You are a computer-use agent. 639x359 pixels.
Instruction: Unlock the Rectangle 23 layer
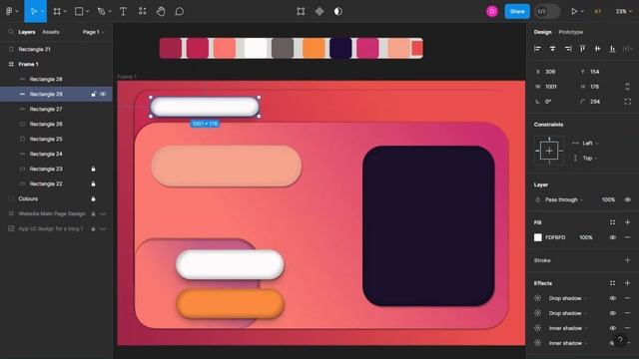click(x=93, y=169)
